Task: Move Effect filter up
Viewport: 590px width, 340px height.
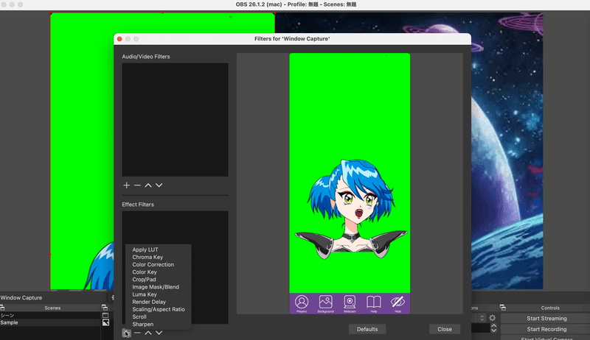Action: tap(148, 333)
